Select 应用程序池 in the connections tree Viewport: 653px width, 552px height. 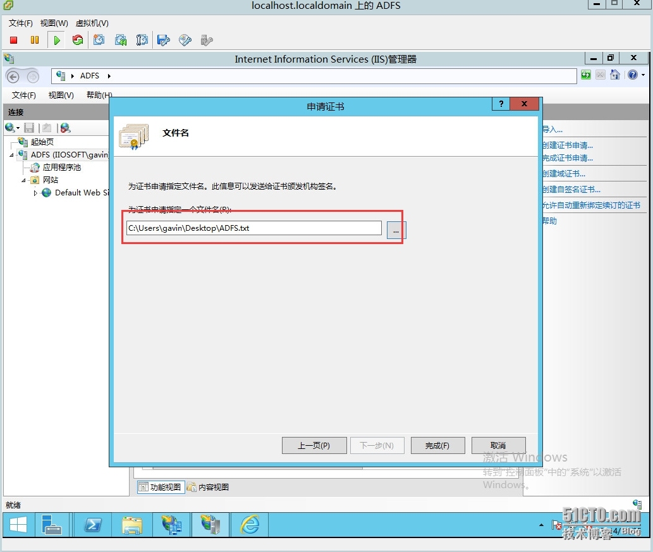(x=62, y=168)
